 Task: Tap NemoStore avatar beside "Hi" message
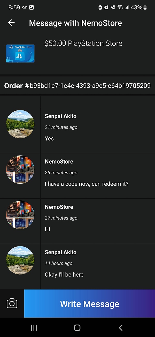point(20,215)
